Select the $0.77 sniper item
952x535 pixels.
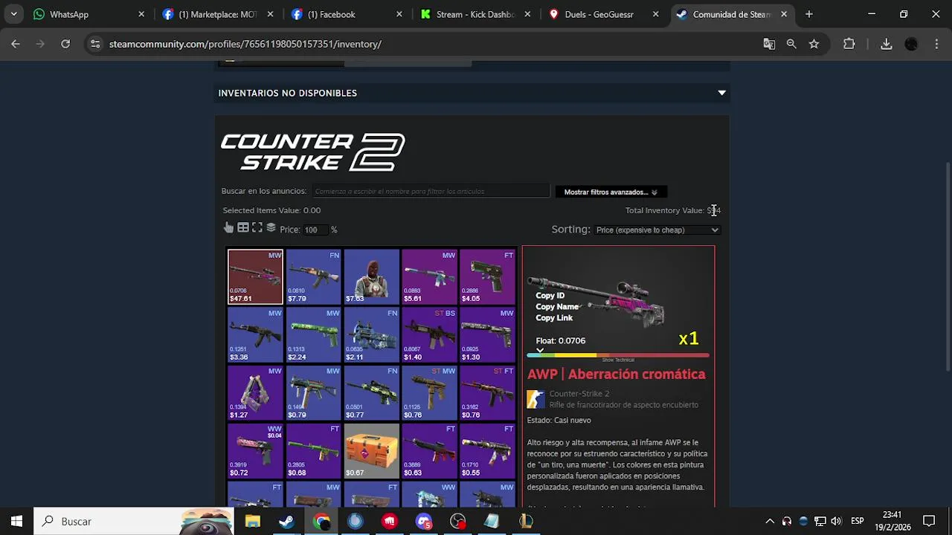[x=371, y=392]
